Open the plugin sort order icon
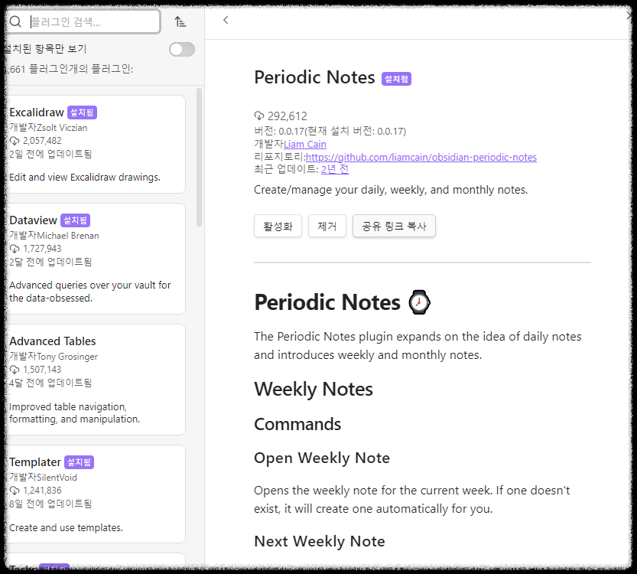 coord(180,21)
